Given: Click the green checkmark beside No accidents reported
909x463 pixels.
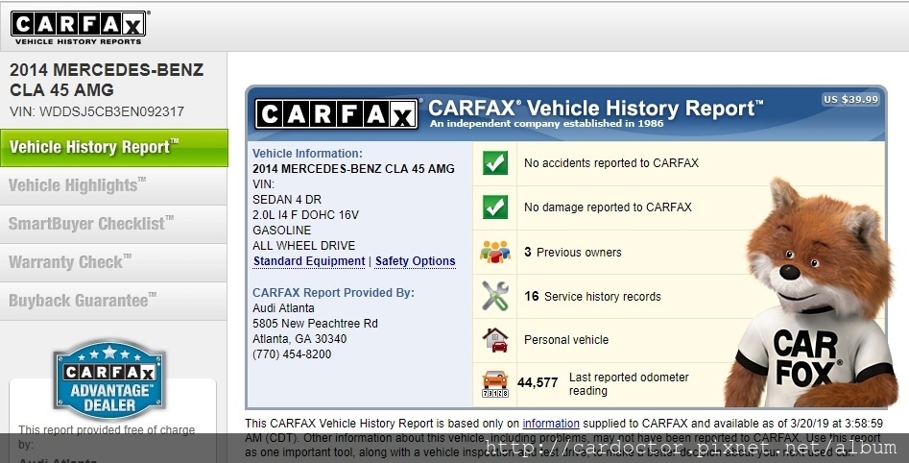Looking at the screenshot, I should point(495,163).
